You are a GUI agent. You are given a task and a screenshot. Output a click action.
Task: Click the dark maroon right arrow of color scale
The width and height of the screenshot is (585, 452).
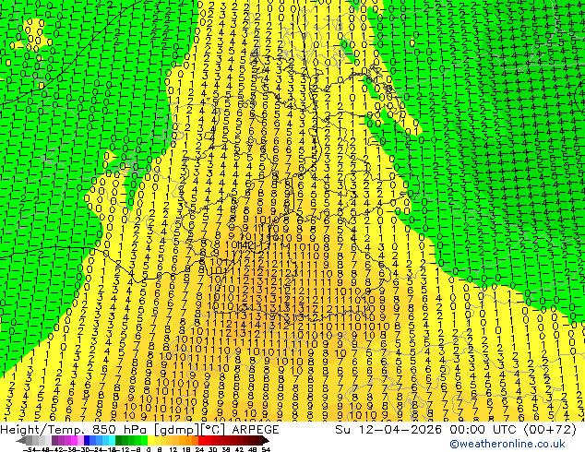pos(266,441)
